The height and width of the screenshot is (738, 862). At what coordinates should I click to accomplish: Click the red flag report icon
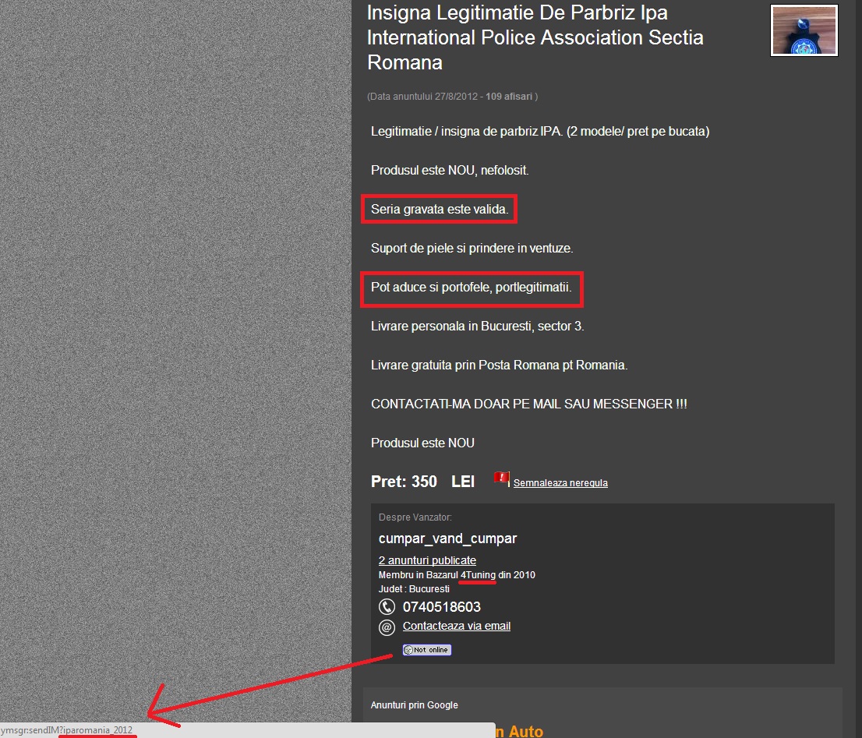coord(500,478)
